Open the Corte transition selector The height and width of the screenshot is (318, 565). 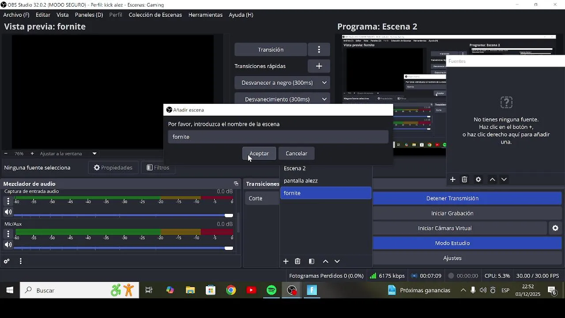pyautogui.click(x=262, y=198)
